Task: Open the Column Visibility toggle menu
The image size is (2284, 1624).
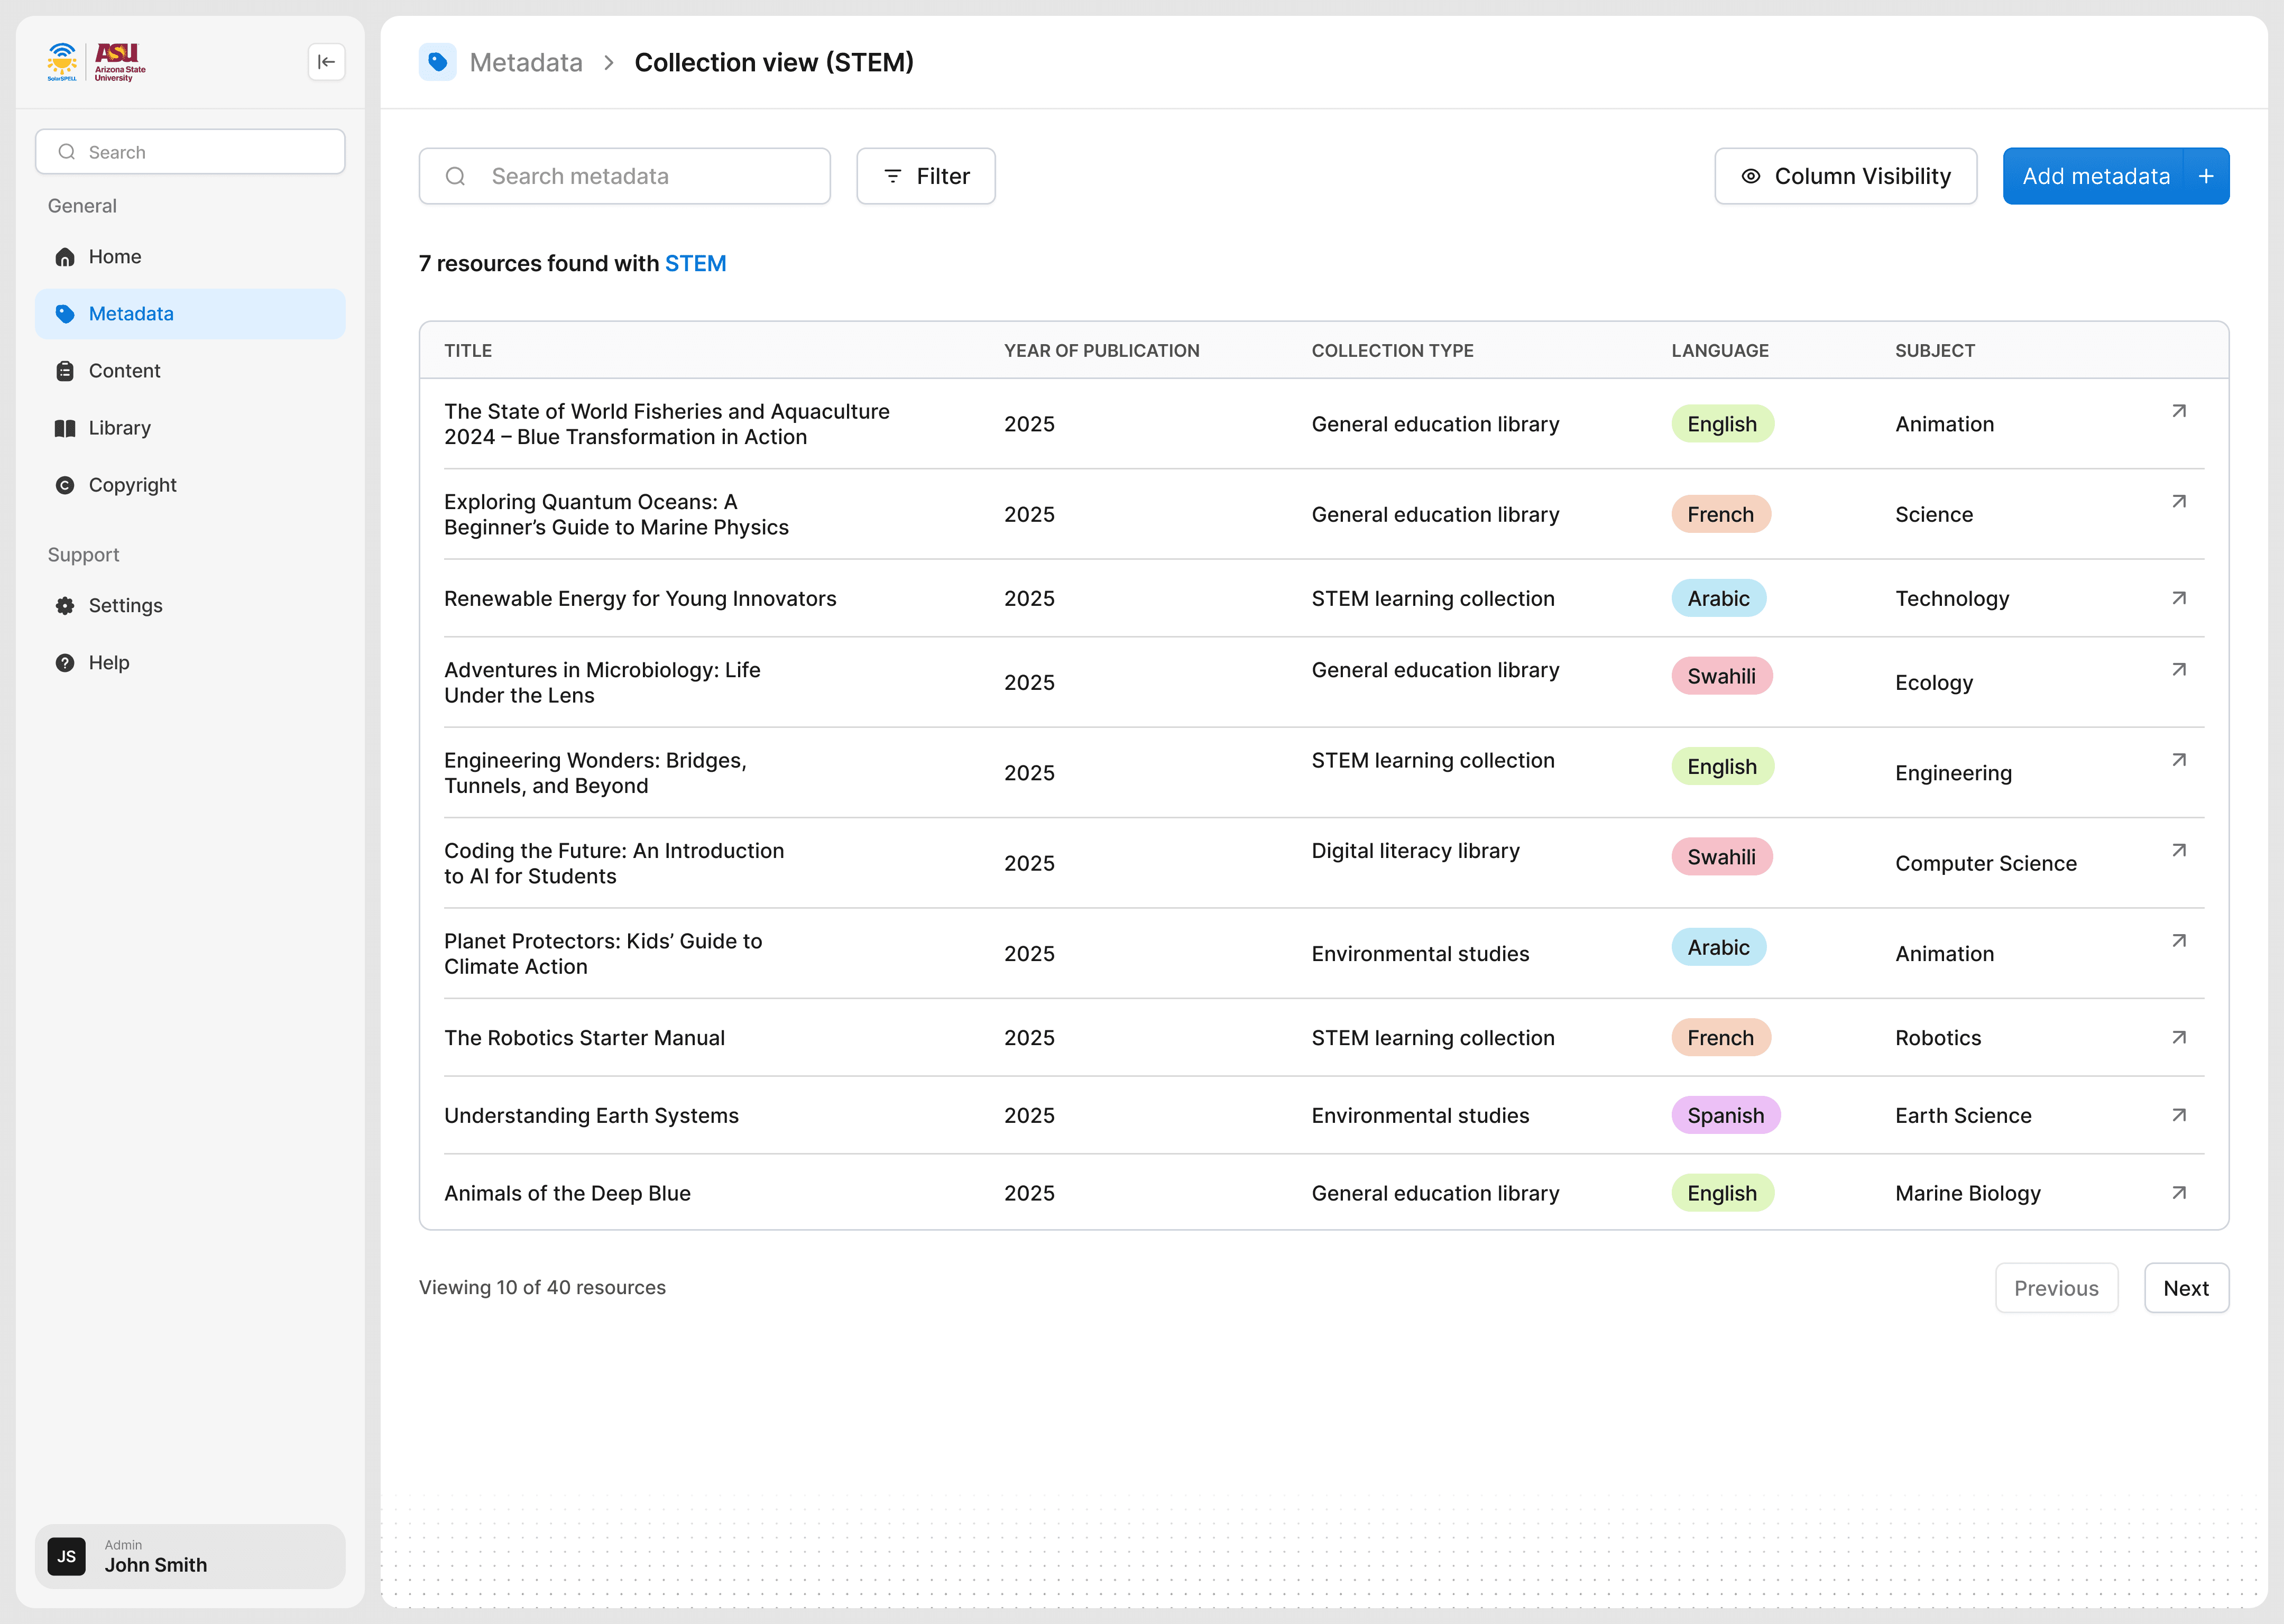Action: 1845,176
